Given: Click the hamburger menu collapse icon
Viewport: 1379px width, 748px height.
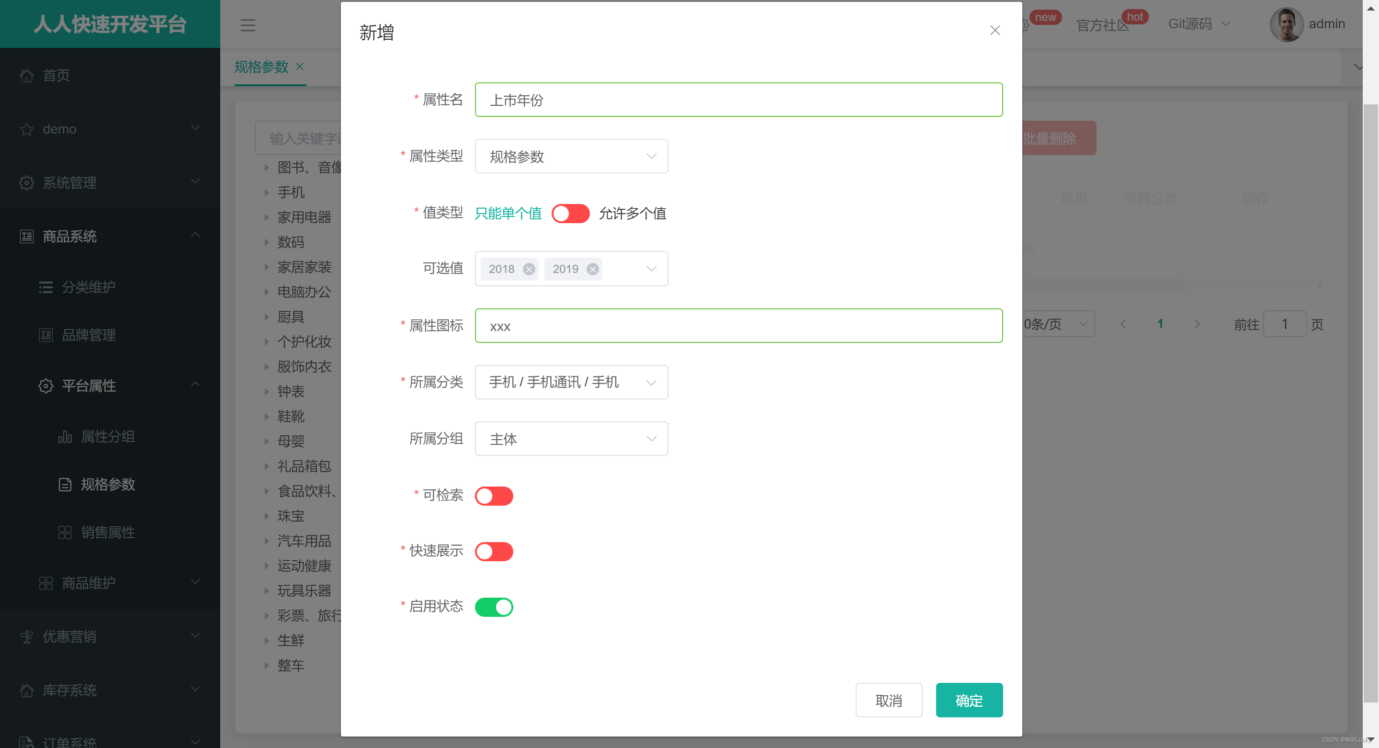Looking at the screenshot, I should [248, 25].
